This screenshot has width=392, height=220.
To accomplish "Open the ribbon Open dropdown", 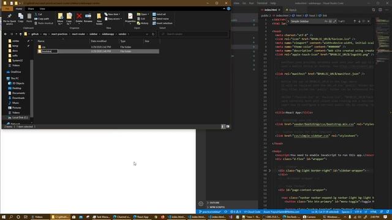I will click(x=143, y=14).
